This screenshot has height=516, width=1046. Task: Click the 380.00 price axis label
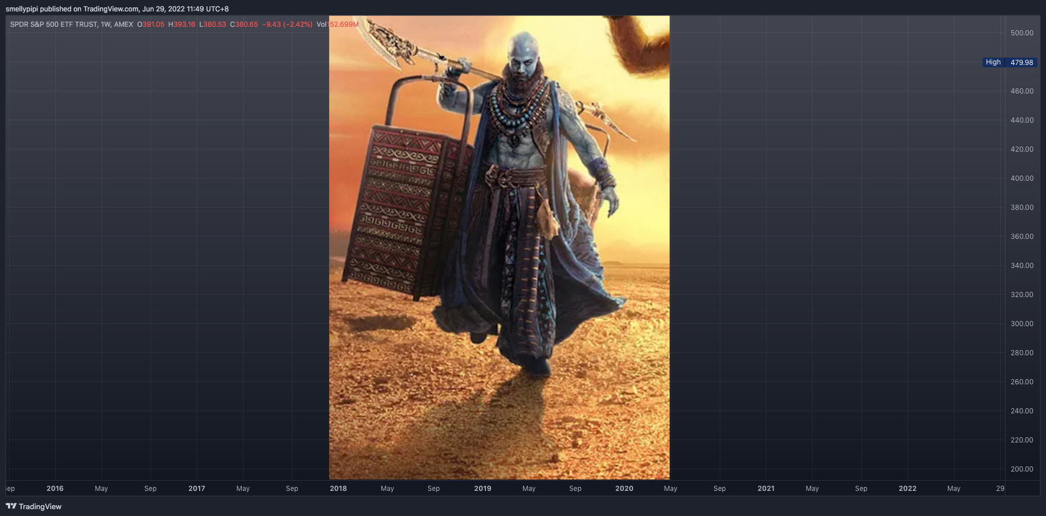(1022, 208)
